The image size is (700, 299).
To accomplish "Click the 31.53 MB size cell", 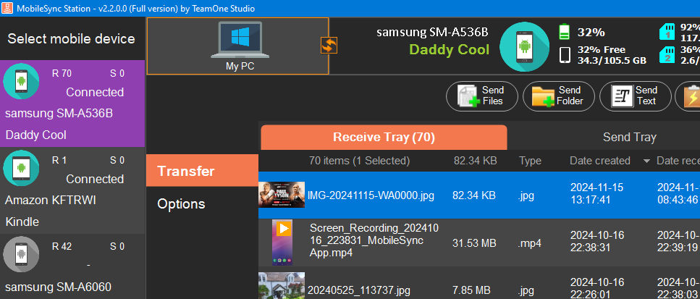I will (x=474, y=243).
